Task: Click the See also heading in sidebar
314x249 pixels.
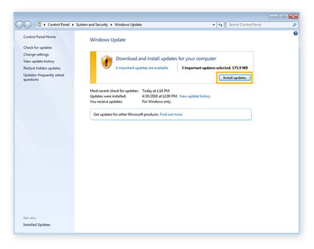Action: 30,218
